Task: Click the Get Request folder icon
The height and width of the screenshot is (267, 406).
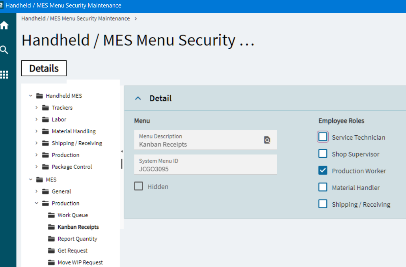Action: pos(51,251)
